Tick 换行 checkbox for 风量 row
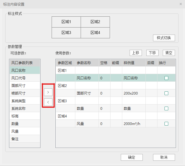The width and height of the screenshot is (185, 166). coord(166,124)
